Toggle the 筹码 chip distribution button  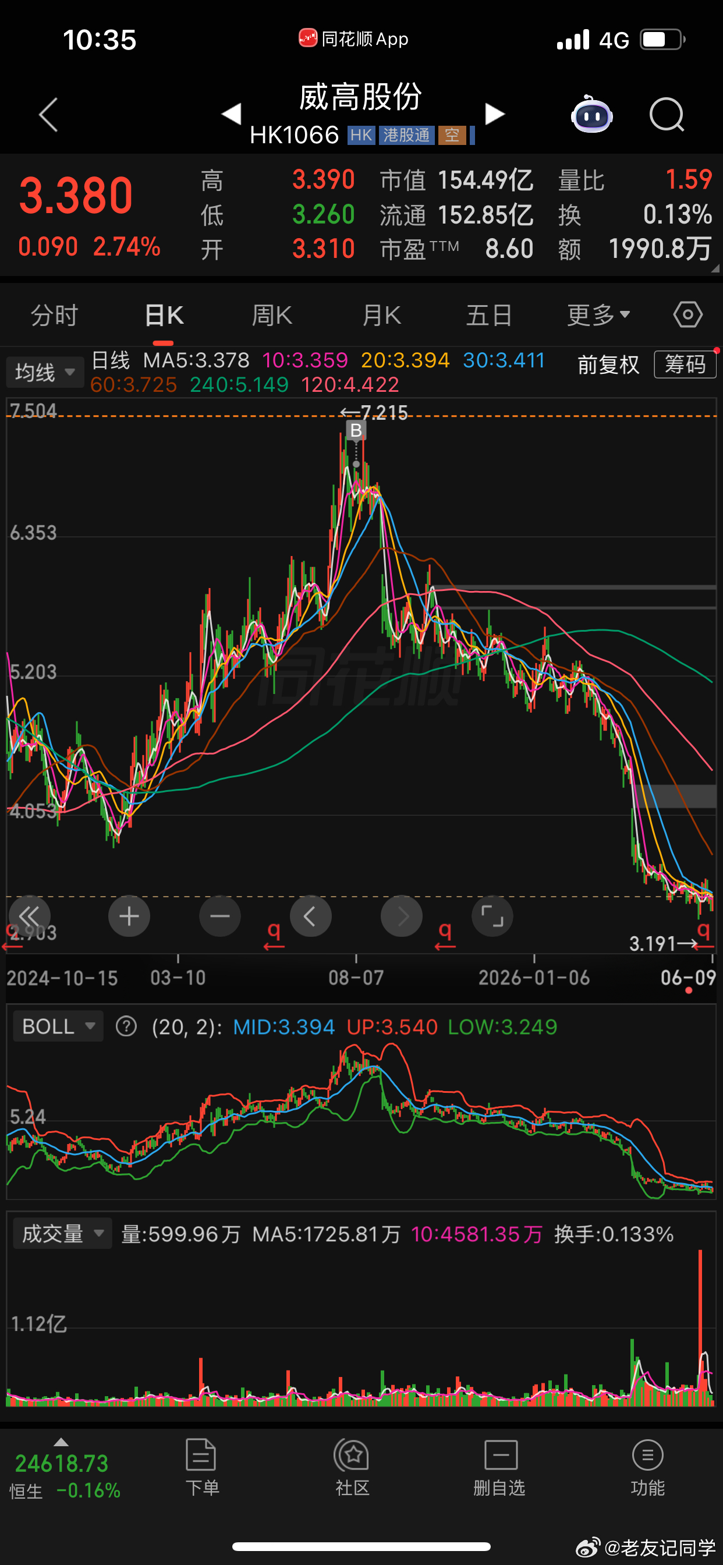[x=685, y=364]
